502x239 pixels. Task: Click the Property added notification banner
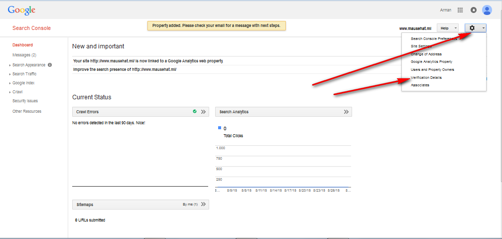pos(217,25)
